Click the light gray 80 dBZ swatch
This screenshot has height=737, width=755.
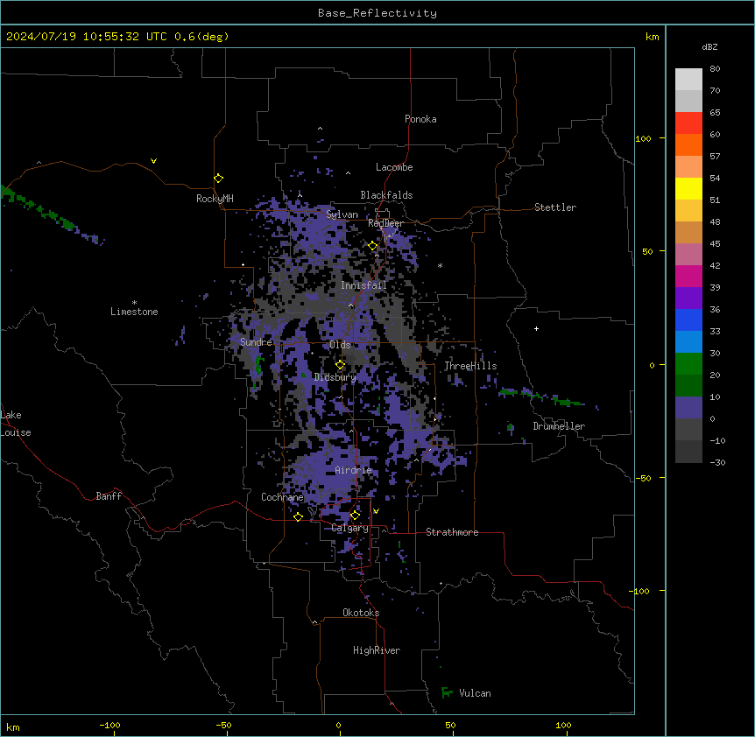click(688, 80)
